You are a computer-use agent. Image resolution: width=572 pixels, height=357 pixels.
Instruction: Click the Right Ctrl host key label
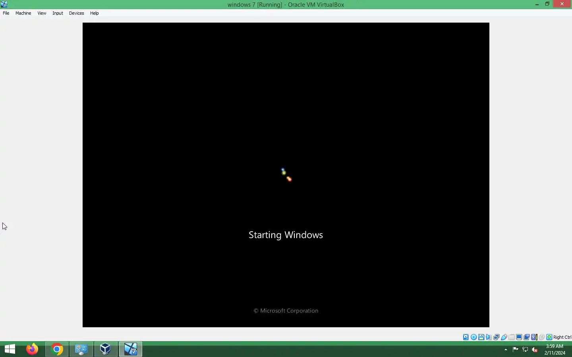pos(562,337)
